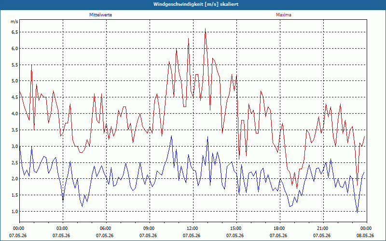Click the 21:00 time axis label
Viewport: 386px width, 241px height.
323,228
